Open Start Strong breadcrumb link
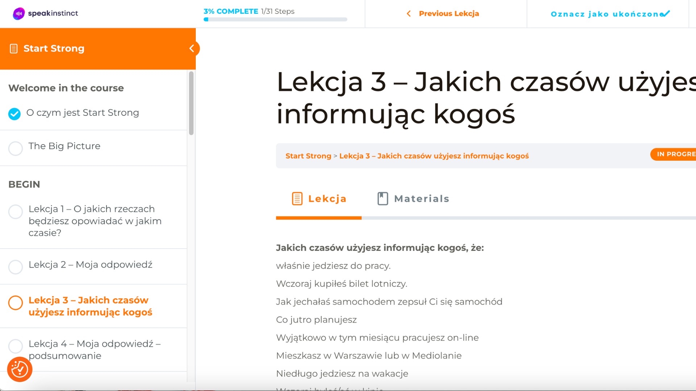 308,156
